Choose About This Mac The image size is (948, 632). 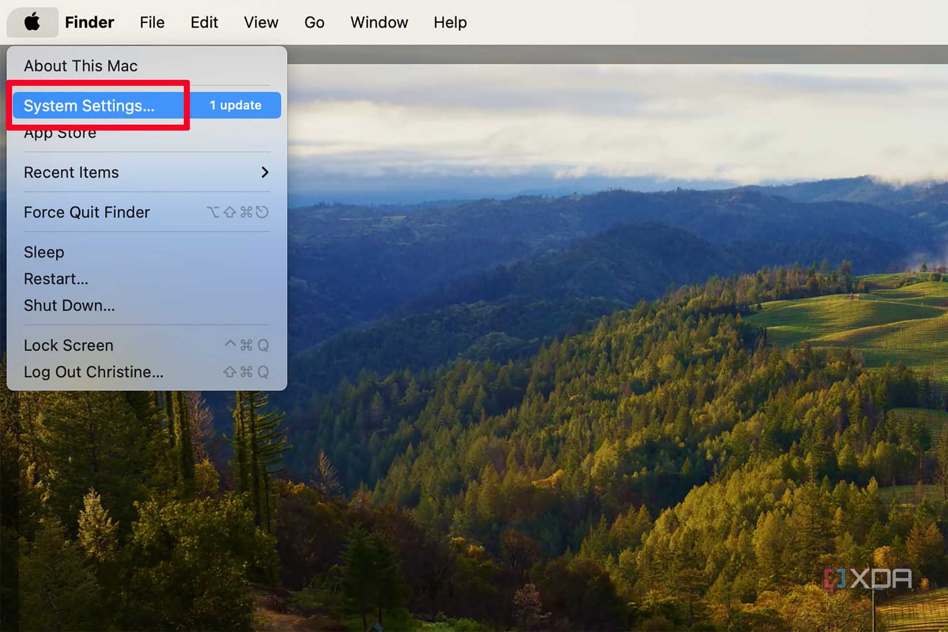[x=147, y=66]
